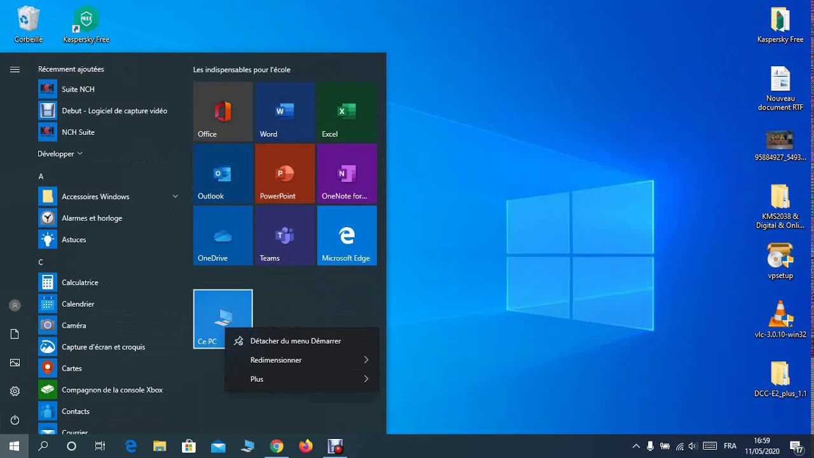Select the Corbeille desktop icon

click(29, 25)
